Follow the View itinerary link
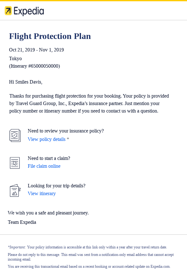 point(42,194)
